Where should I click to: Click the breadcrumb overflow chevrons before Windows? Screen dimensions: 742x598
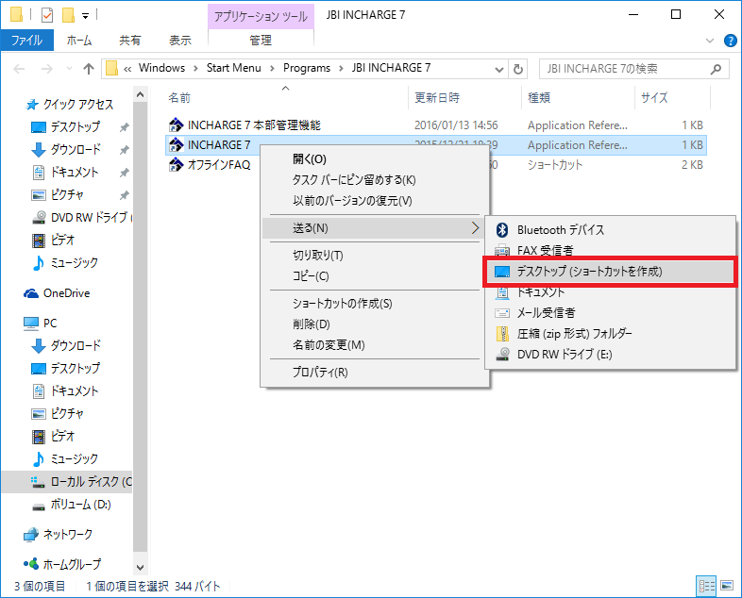pos(127,69)
